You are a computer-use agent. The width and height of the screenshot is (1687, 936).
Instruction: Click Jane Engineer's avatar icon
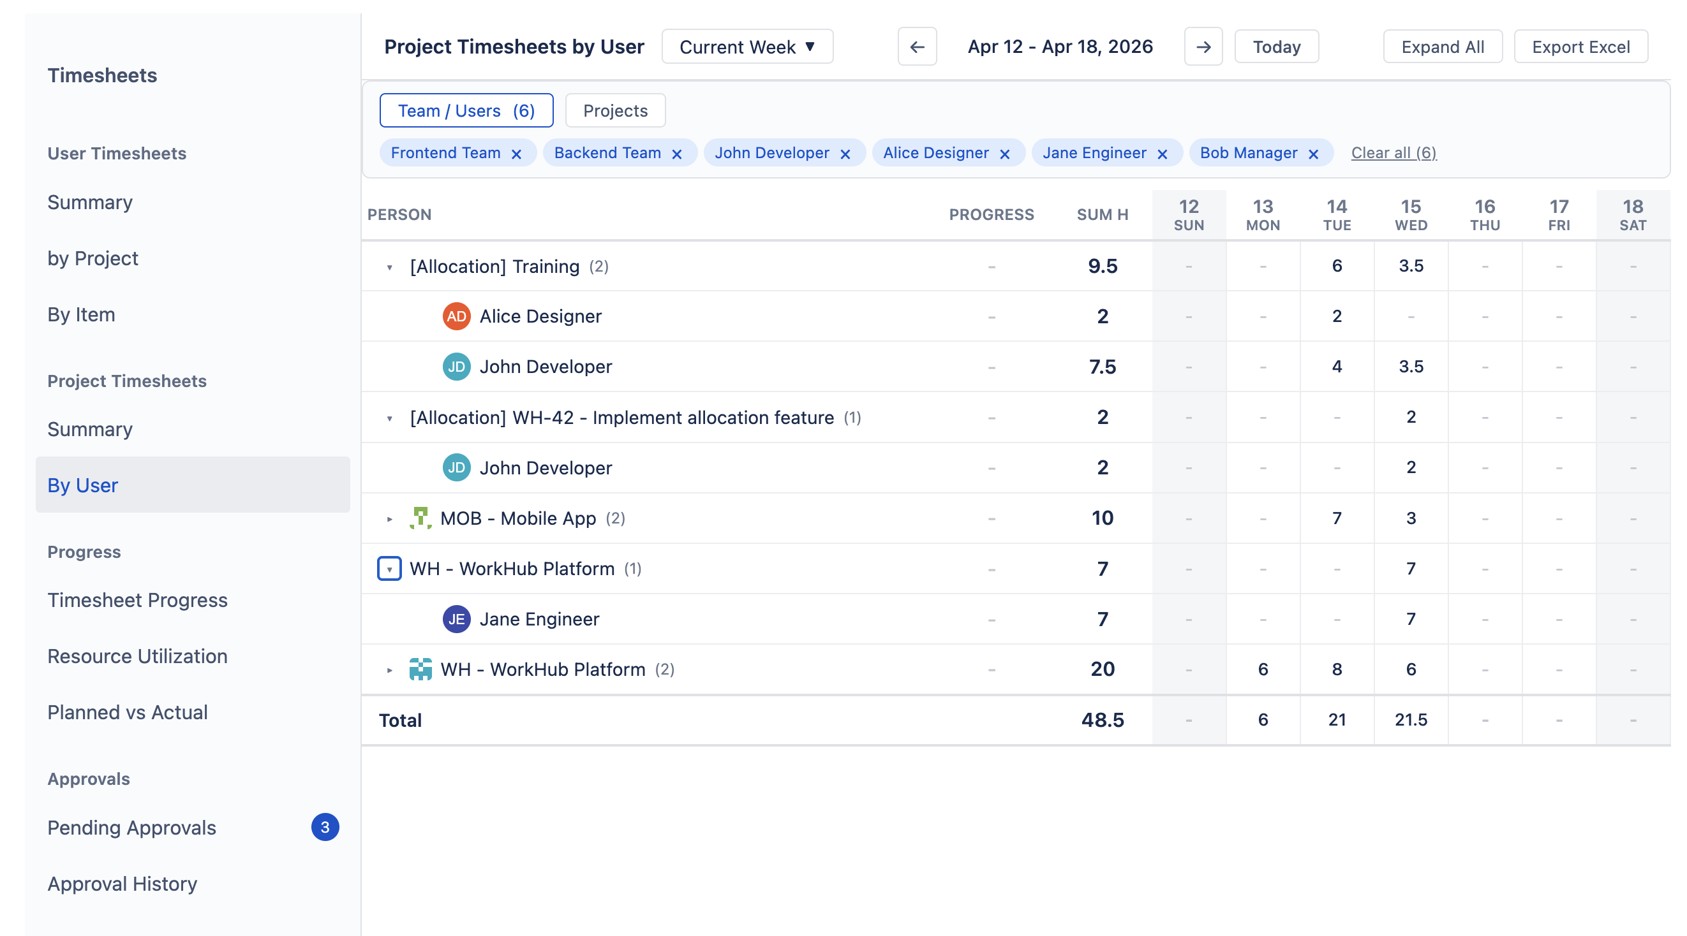(x=456, y=618)
